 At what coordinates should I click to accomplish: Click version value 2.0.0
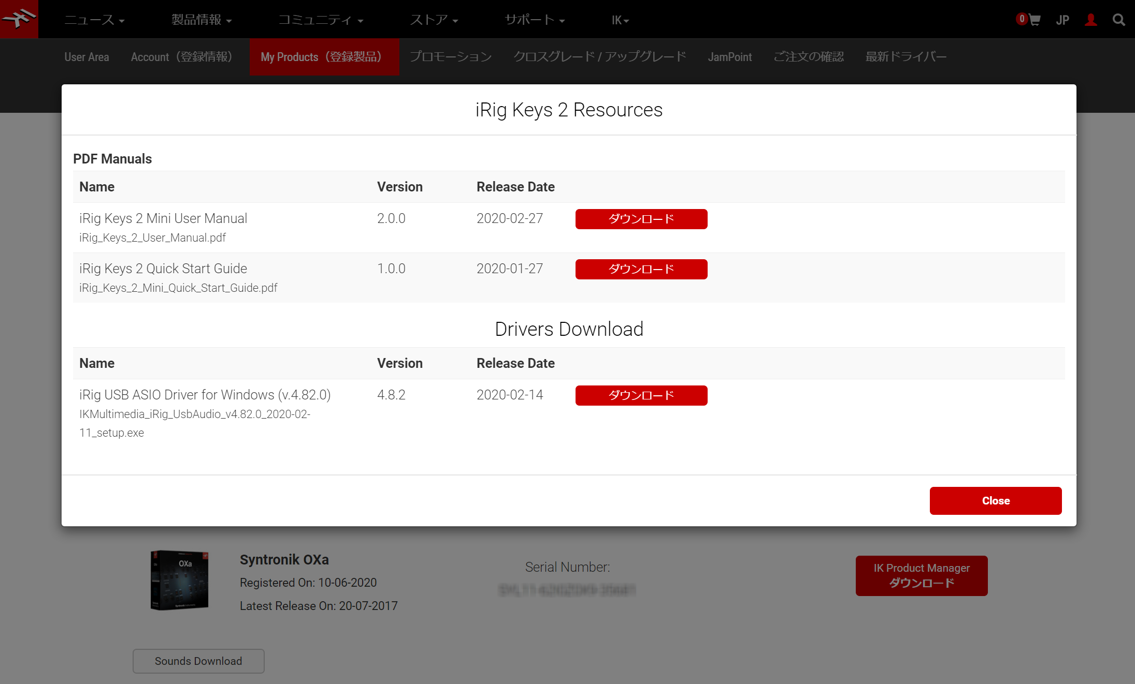click(x=391, y=218)
